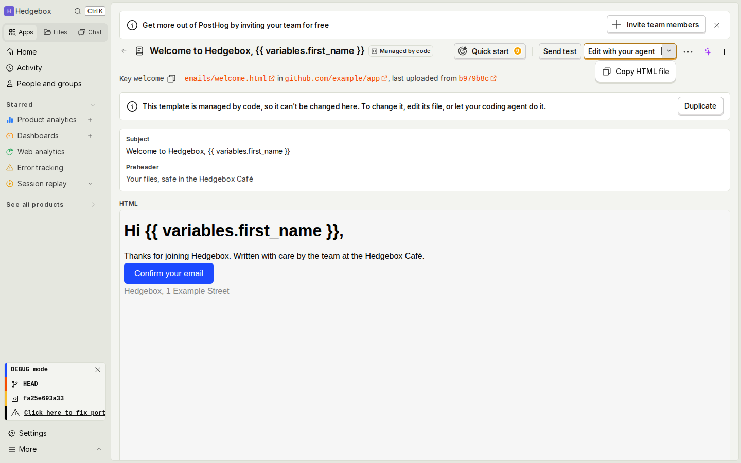Add new Product analytics item
741x463 pixels.
coord(90,120)
